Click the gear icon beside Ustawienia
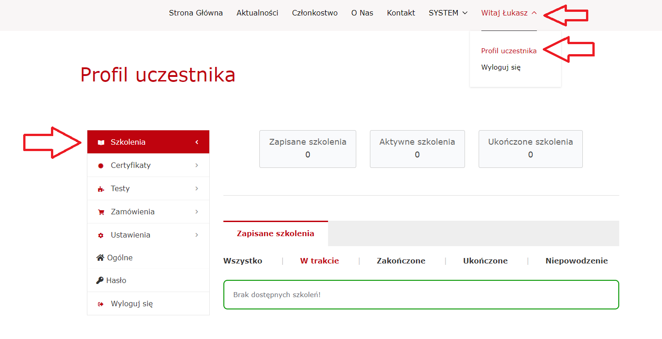This screenshot has width=662, height=339. (x=101, y=235)
